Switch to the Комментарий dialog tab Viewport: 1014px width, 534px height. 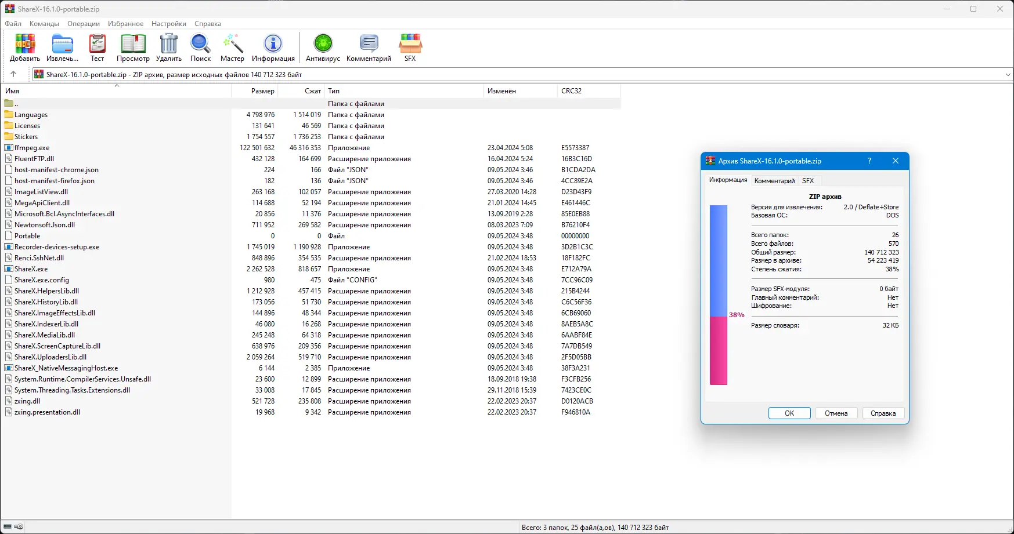(x=774, y=181)
